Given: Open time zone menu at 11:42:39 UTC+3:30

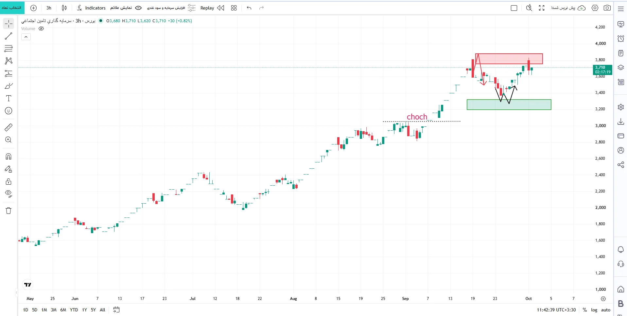Looking at the screenshot, I should pos(556,310).
